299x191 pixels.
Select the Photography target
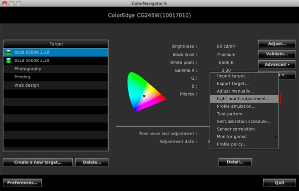(56, 69)
